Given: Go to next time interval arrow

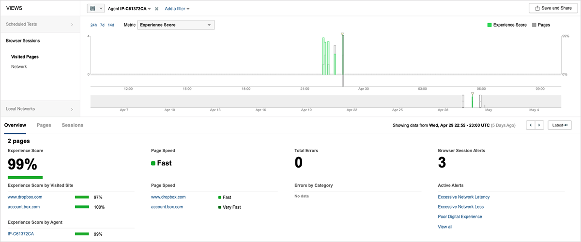Looking at the screenshot, I should 540,125.
